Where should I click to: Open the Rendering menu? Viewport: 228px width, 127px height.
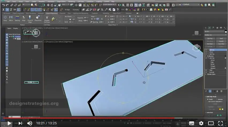[71, 1]
